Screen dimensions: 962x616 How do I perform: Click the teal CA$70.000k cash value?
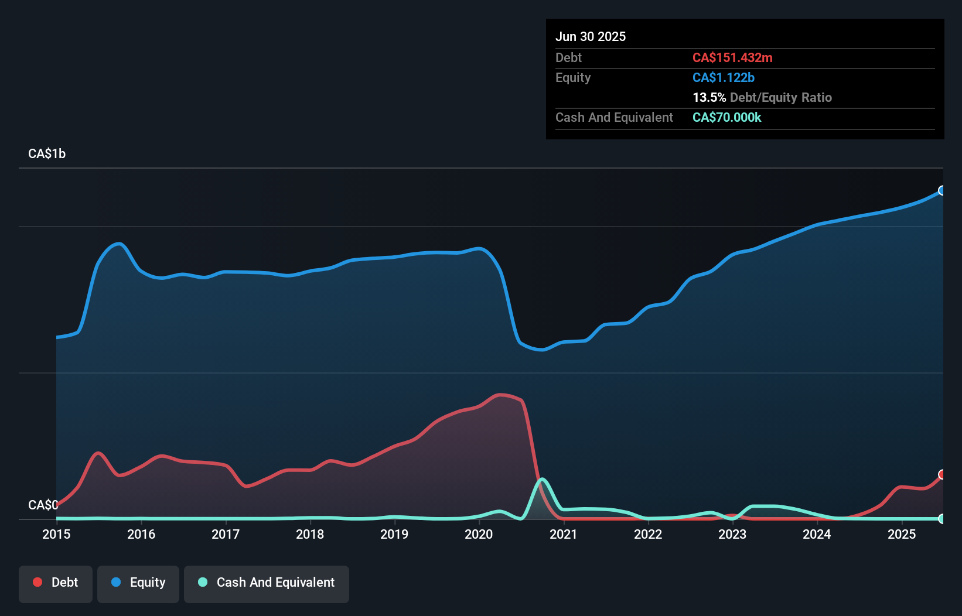(726, 118)
